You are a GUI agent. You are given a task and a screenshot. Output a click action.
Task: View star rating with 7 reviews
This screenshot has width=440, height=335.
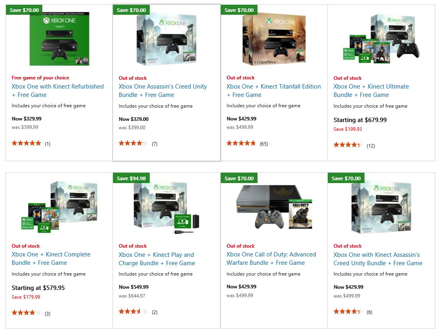138,144
